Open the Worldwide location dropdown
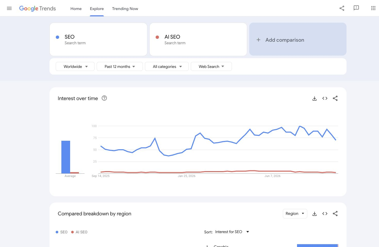379x247 pixels. (75, 66)
